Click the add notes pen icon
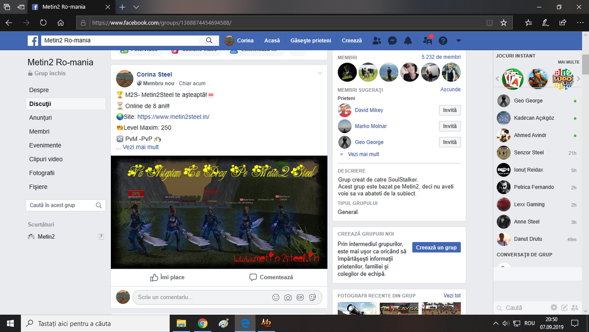This screenshot has width=589, height=332. (545, 23)
